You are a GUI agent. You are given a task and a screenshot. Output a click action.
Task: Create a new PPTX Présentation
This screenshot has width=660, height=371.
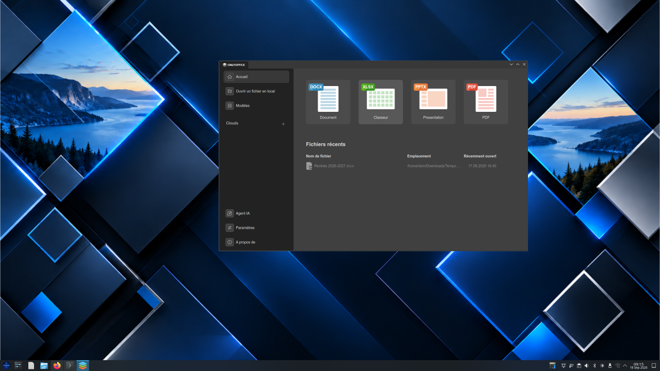click(x=433, y=102)
